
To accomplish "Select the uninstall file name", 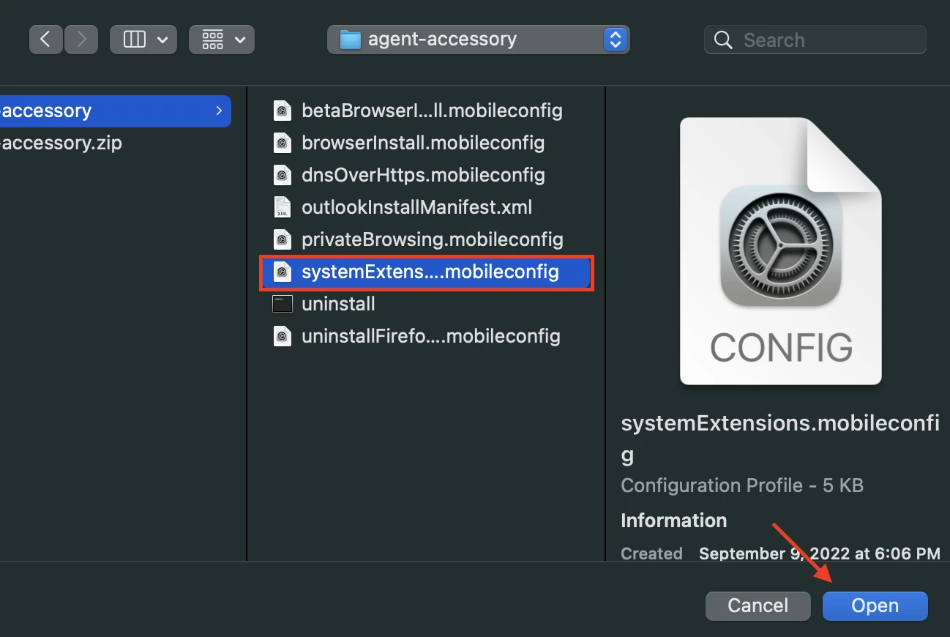I will click(x=338, y=304).
